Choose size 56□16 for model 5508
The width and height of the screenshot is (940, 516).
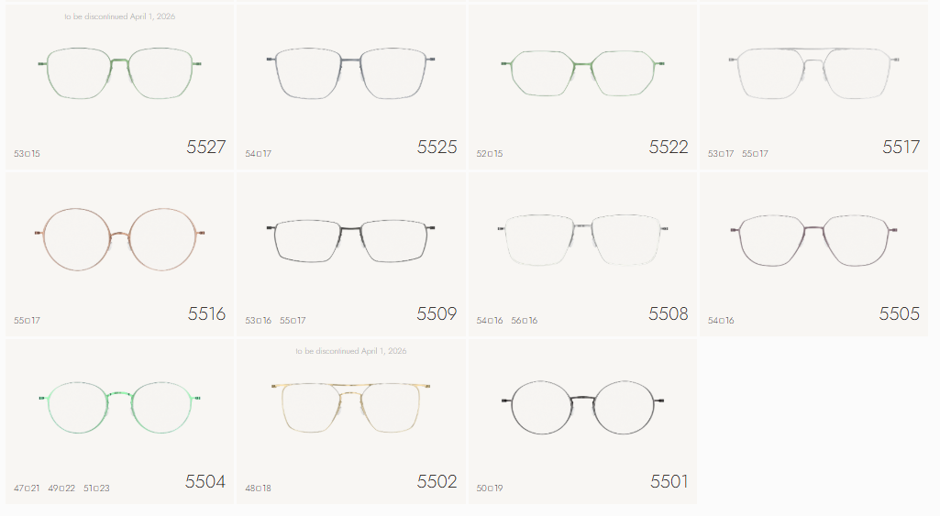click(524, 320)
